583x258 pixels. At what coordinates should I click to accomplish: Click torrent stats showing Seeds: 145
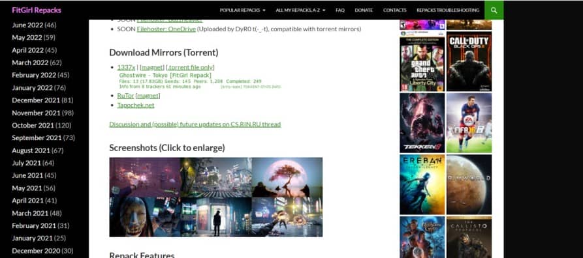[191, 81]
